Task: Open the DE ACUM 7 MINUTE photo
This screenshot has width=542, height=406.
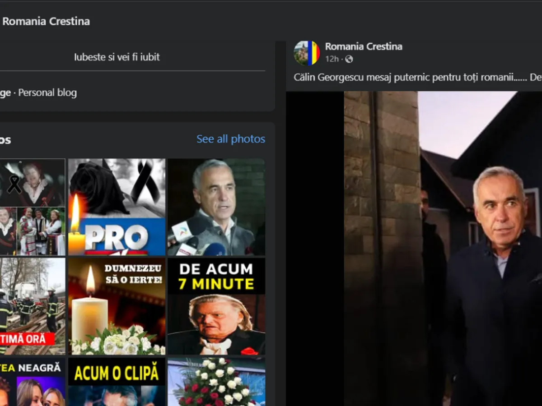Action: (x=216, y=306)
